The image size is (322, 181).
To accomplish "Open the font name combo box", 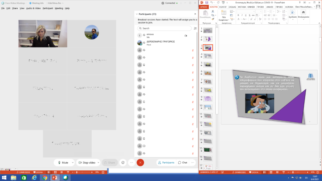I will tap(246, 11).
